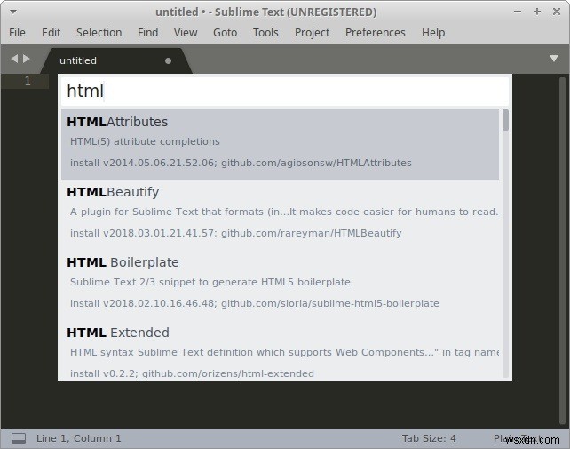Image resolution: width=570 pixels, height=449 pixels.
Task: Minimize the Sublime Text window
Action: coord(518,12)
